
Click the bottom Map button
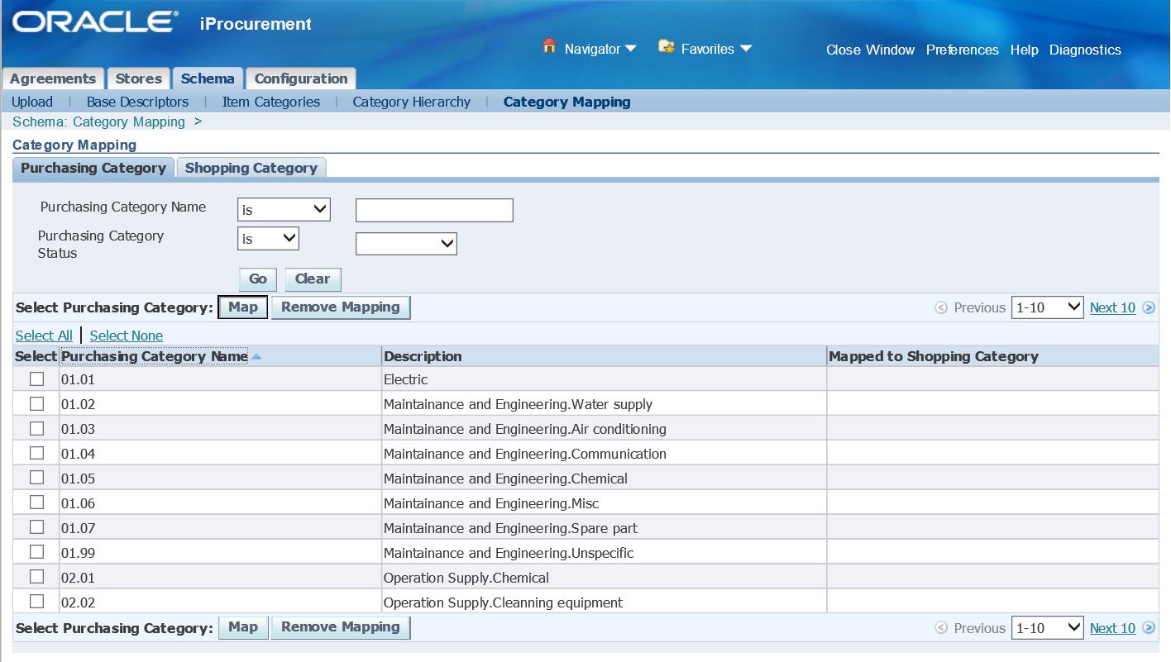[x=243, y=627]
